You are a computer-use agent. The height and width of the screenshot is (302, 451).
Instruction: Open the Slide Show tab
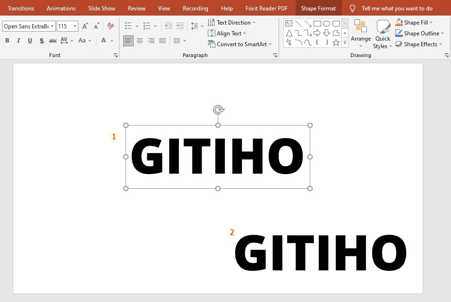click(x=102, y=8)
